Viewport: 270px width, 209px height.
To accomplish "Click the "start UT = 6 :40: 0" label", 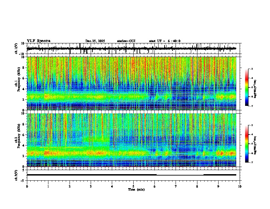I will click(165, 41).
